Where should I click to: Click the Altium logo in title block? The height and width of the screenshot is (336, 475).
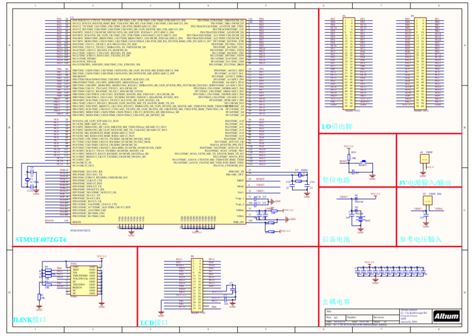446,317
